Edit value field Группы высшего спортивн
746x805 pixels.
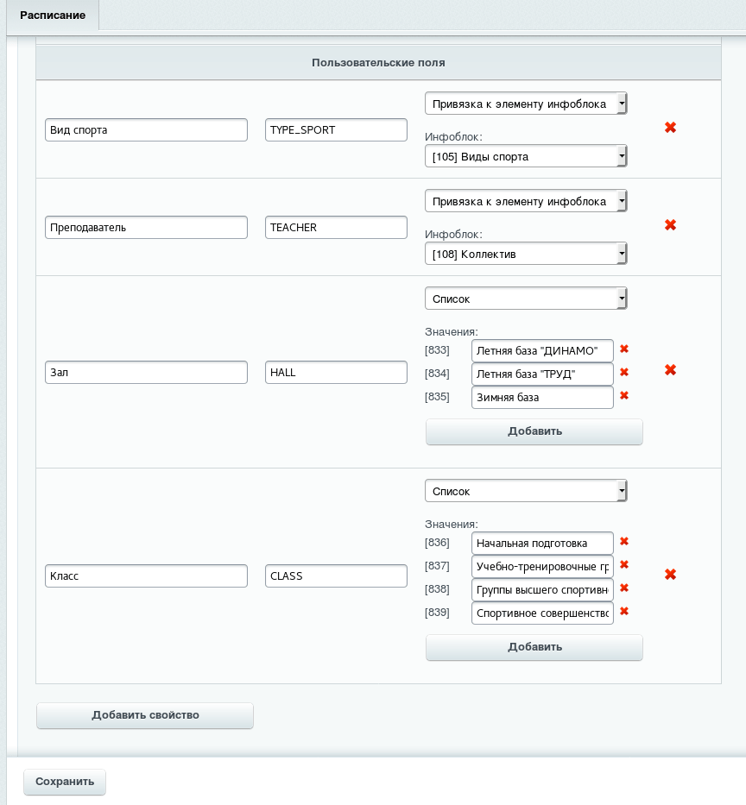click(542, 590)
